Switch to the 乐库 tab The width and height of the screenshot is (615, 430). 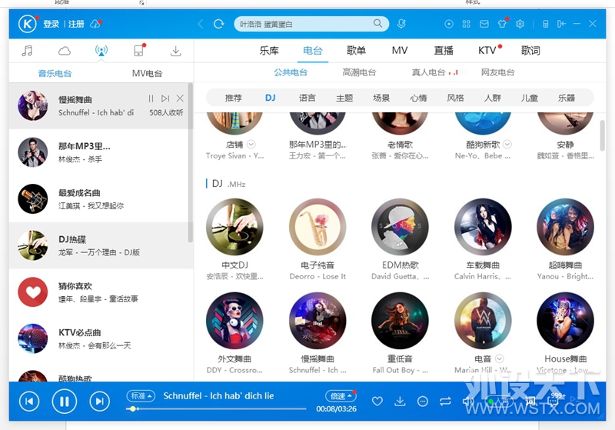(269, 50)
